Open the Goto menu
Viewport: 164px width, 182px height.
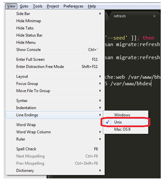point(24,6)
